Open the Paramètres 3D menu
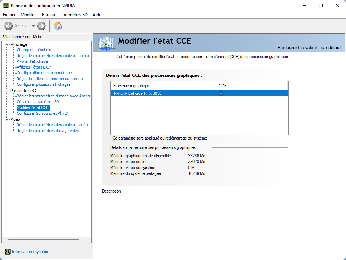This screenshot has height=260, width=346. (74, 15)
